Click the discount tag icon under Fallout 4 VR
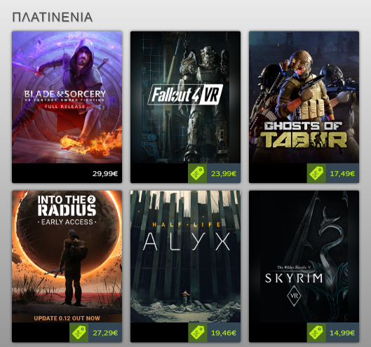This screenshot has width=371, height=347. click(197, 173)
